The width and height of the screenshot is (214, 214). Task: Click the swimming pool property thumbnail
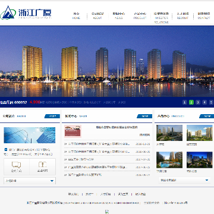click(x=169, y=160)
